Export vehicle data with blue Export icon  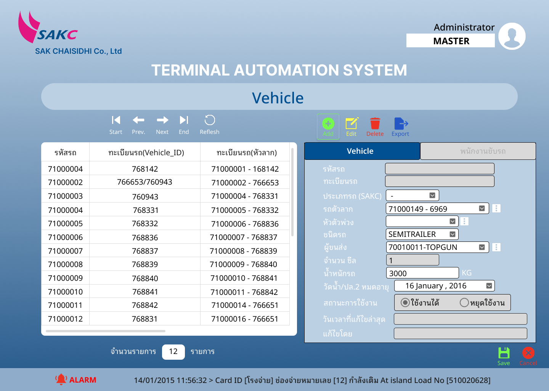click(x=401, y=124)
